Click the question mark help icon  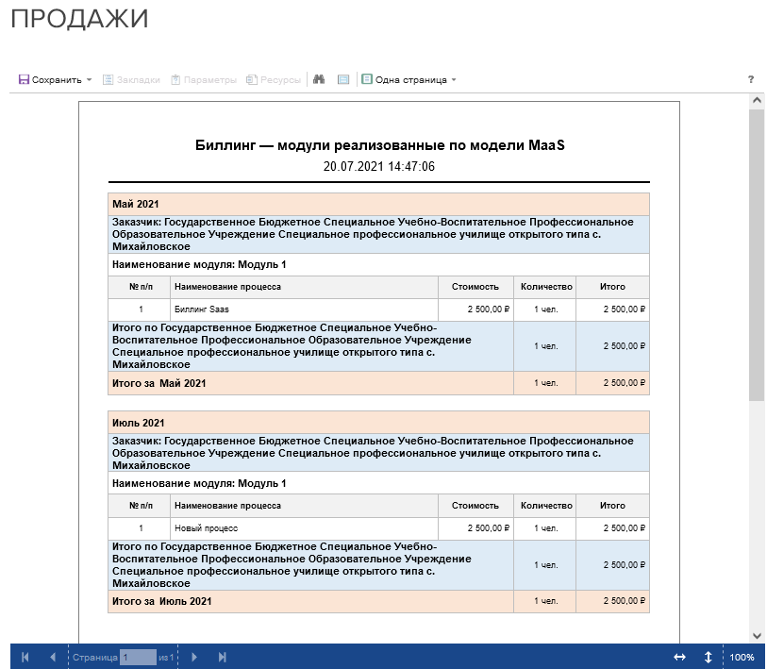pos(751,80)
